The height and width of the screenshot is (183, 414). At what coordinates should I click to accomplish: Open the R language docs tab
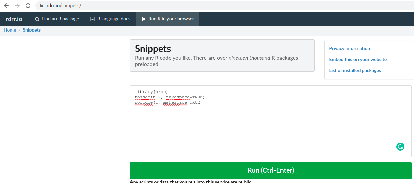[110, 19]
